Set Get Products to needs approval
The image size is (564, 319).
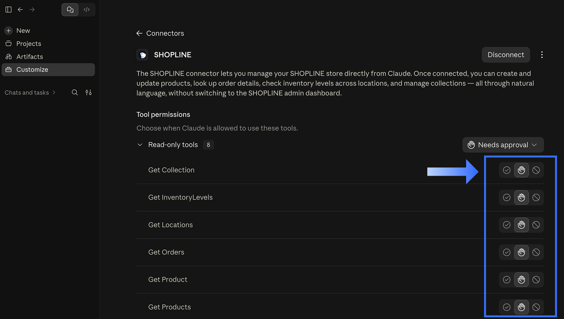[522, 307]
